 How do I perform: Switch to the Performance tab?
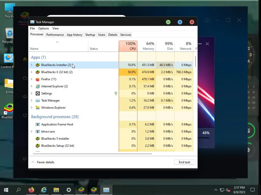[55, 35]
